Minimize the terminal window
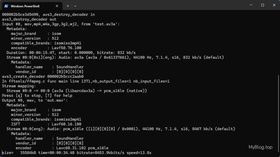Viewport: 280px width, 157px height. click(x=251, y=5)
